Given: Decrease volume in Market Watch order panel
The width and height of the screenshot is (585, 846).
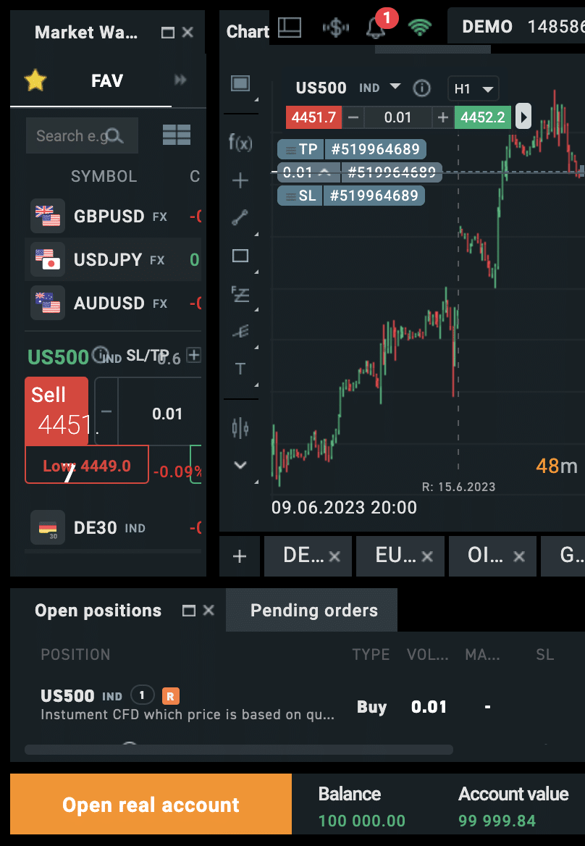Looking at the screenshot, I should pyautogui.click(x=106, y=411).
